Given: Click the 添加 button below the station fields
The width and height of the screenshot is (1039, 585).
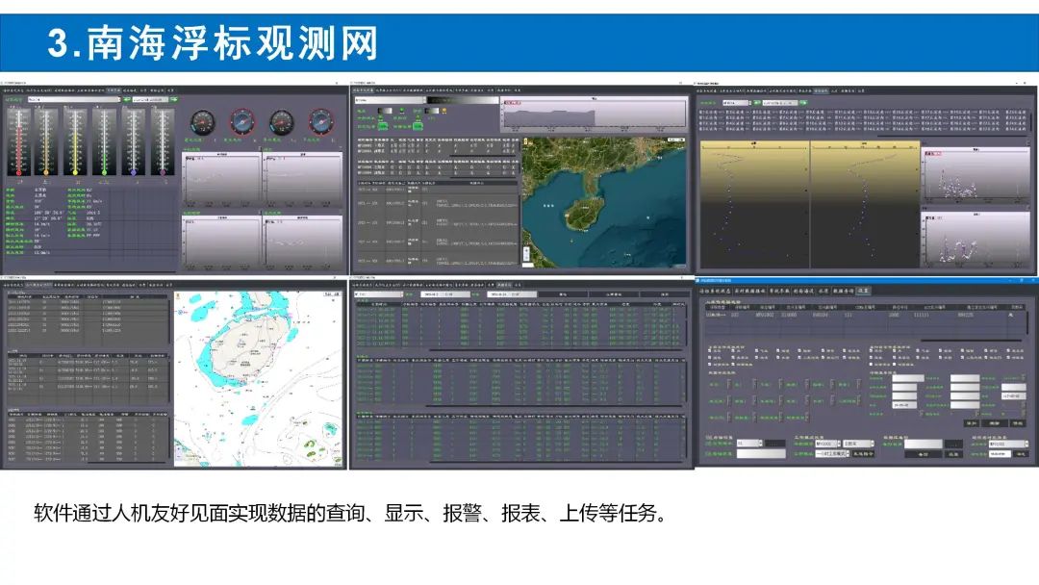Looking at the screenshot, I should tap(972, 422).
